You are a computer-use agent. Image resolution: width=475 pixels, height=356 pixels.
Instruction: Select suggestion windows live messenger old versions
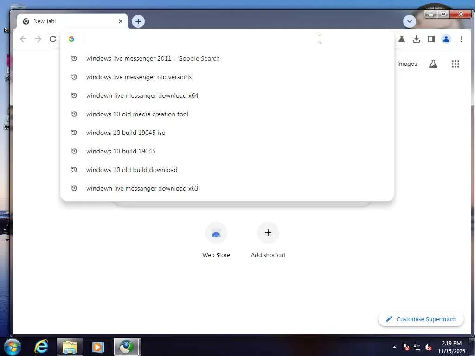[227, 77]
